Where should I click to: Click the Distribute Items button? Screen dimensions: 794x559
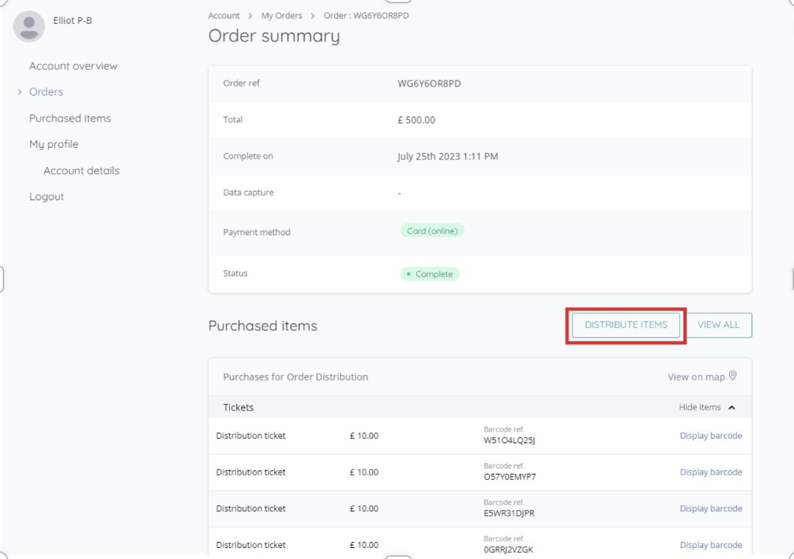pos(626,325)
